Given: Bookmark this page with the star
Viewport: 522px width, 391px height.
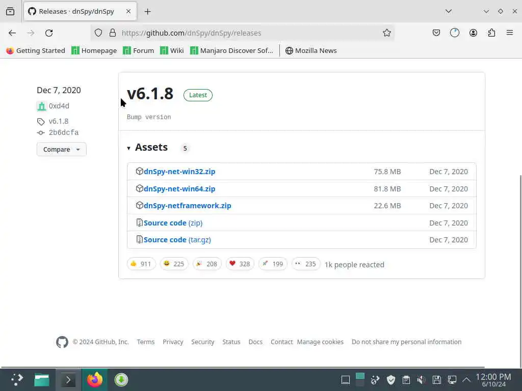Looking at the screenshot, I should point(386,33).
